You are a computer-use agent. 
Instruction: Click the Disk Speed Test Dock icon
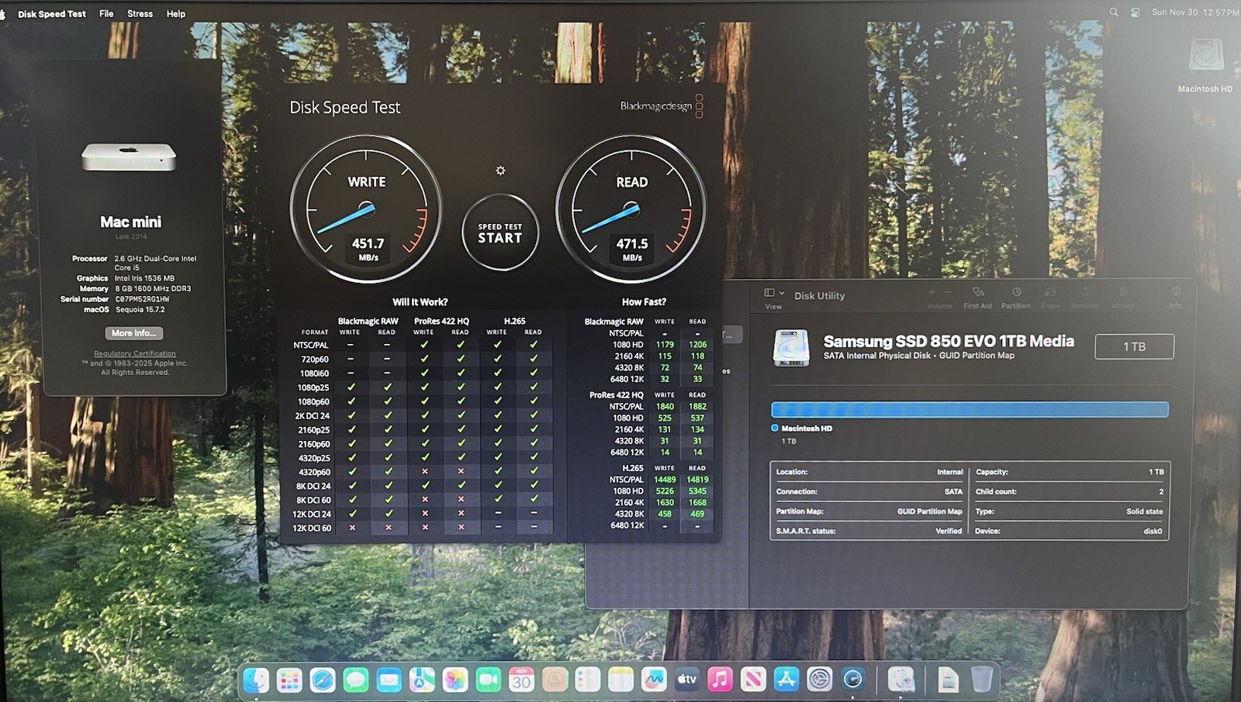(853, 680)
